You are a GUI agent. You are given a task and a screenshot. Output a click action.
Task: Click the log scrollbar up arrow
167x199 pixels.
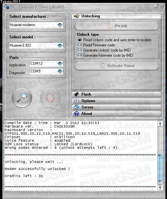click(160, 123)
